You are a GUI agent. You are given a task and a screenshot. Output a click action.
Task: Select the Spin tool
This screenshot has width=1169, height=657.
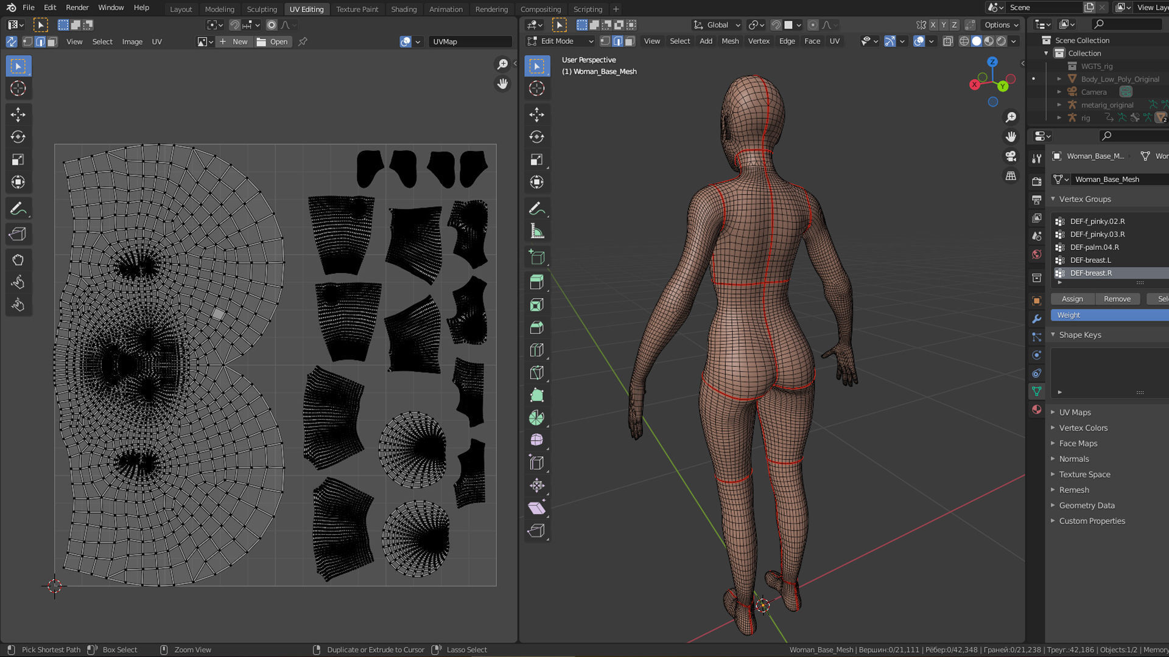pos(537,417)
